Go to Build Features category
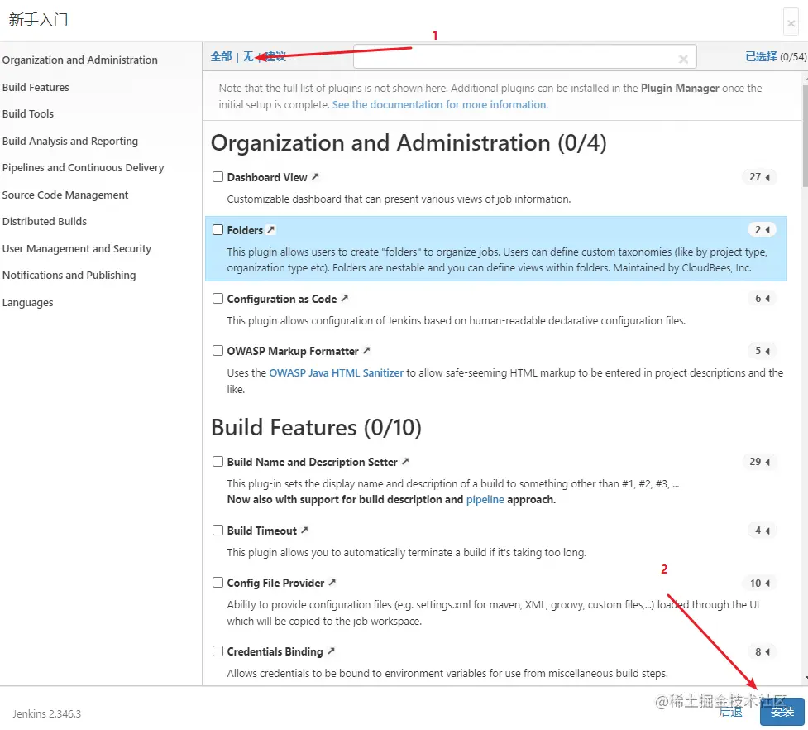808x730 pixels. click(36, 87)
